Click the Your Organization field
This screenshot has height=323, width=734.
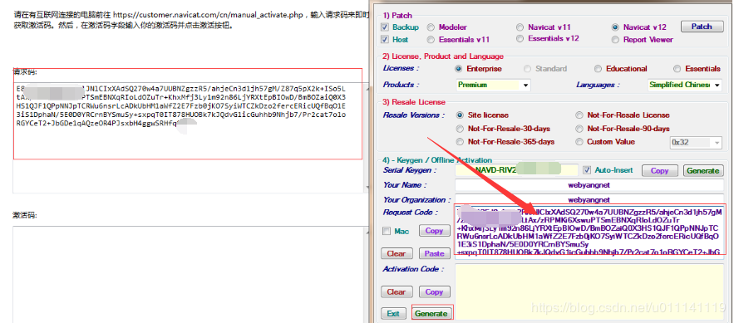tap(589, 199)
